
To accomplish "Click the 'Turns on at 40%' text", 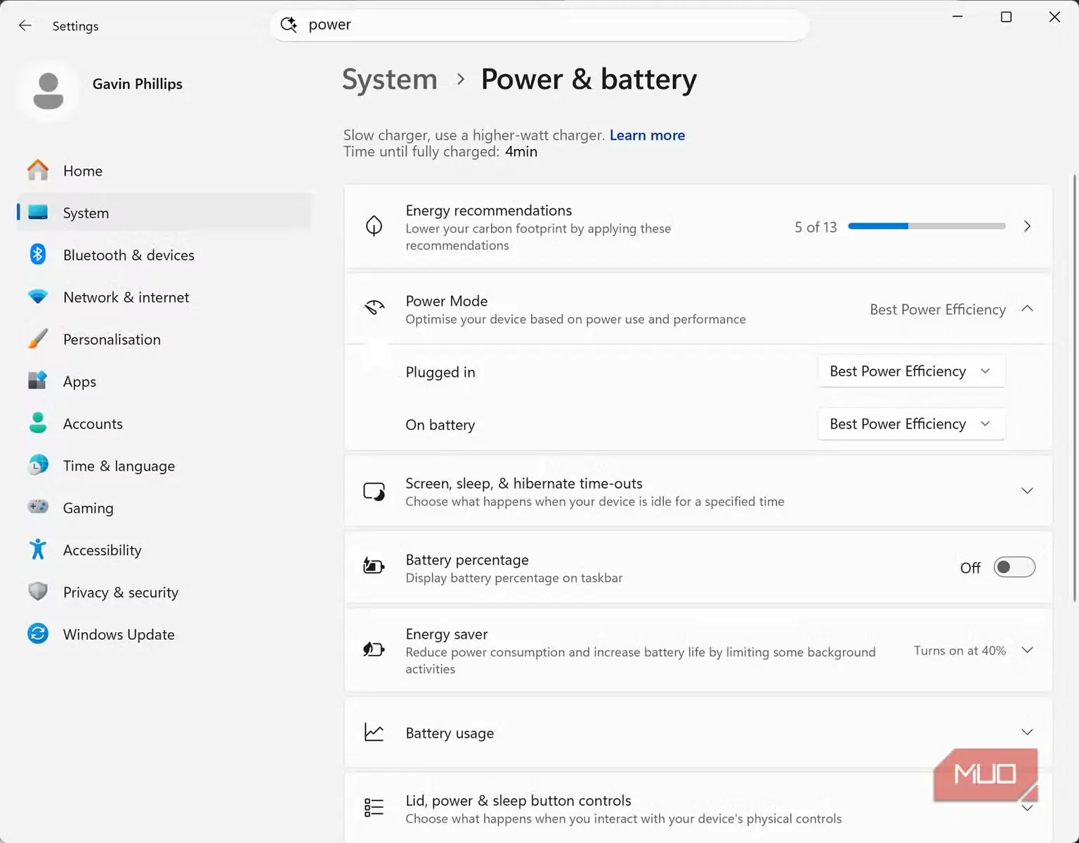I will 960,651.
